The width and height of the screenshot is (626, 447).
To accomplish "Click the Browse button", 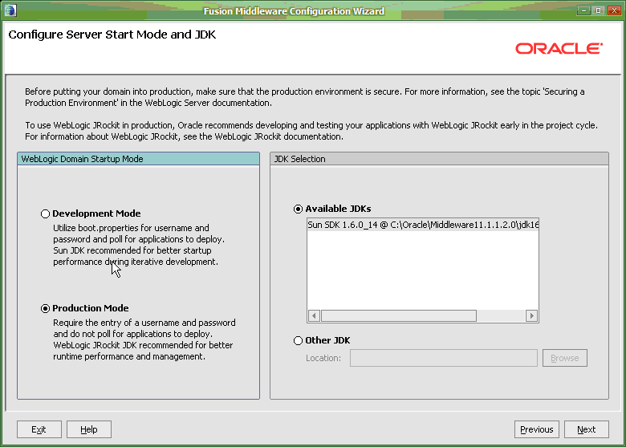I will tap(564, 358).
